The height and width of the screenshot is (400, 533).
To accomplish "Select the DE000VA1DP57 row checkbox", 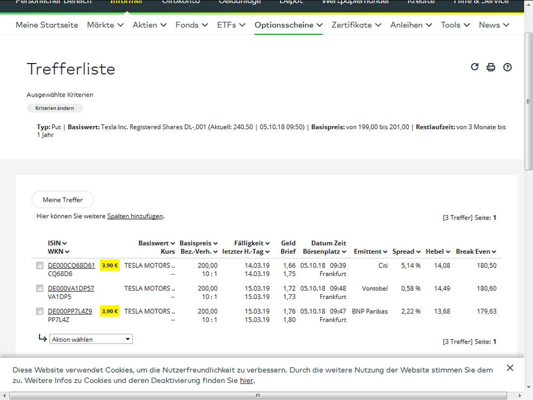I will click(x=39, y=288).
